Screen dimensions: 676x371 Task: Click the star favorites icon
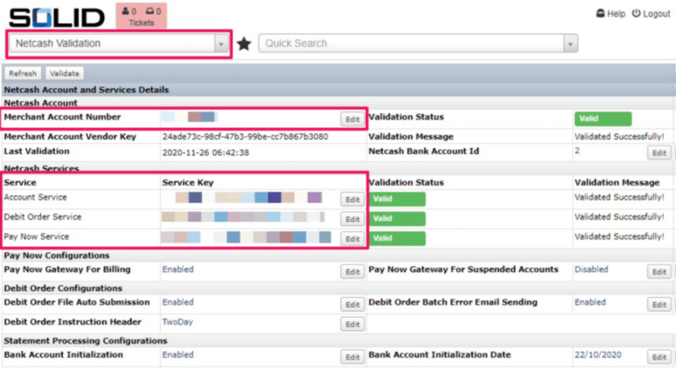point(244,44)
